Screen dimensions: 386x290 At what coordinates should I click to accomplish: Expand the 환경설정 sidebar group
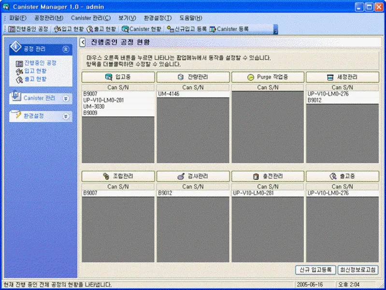66,116
